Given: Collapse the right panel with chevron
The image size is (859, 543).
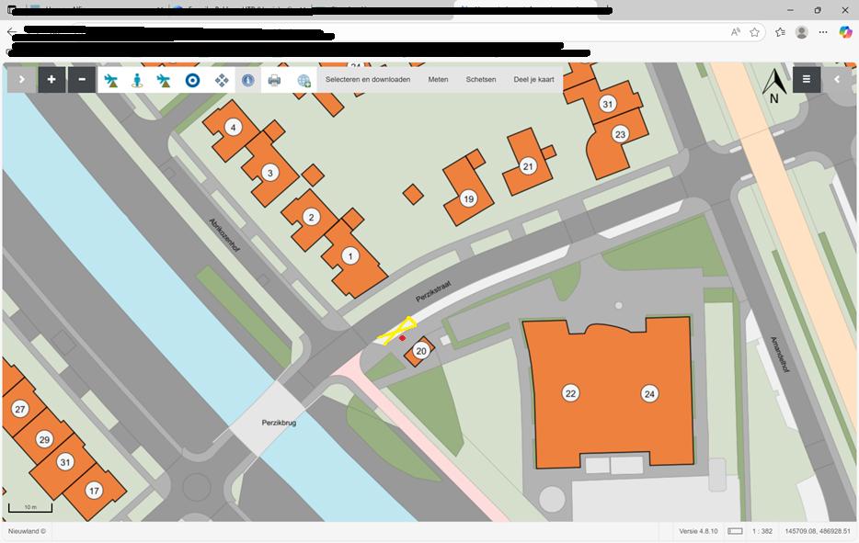Looking at the screenshot, I should click(x=837, y=80).
